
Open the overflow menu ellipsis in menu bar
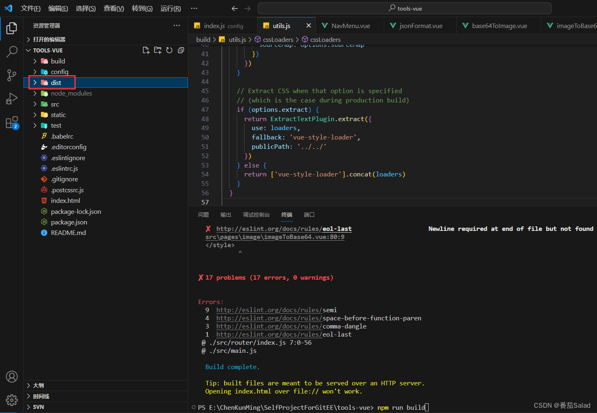click(x=194, y=9)
